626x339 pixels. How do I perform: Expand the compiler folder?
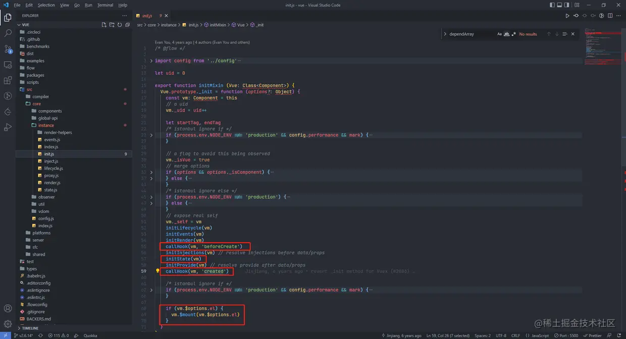point(41,96)
